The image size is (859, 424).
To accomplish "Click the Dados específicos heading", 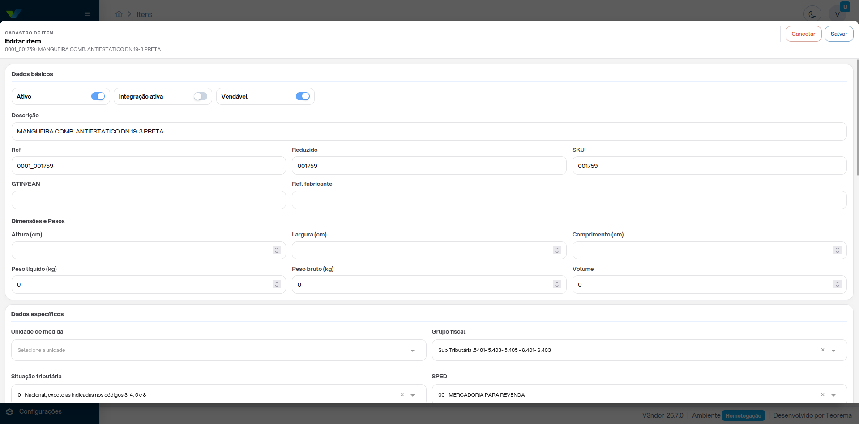I will [x=38, y=314].
